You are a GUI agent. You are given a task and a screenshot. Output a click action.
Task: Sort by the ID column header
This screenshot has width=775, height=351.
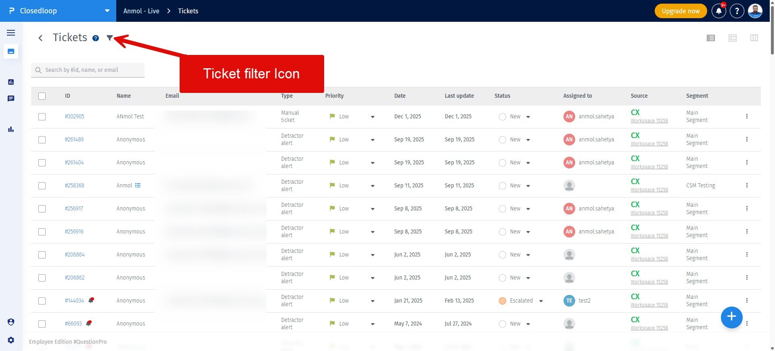[67, 96]
